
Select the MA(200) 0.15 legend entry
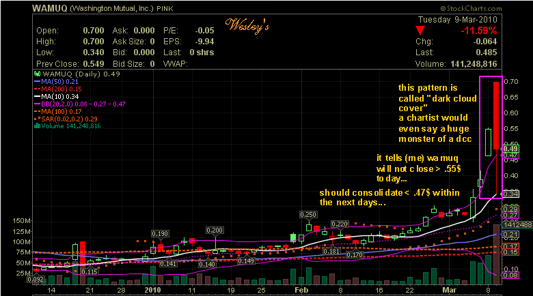[58, 89]
